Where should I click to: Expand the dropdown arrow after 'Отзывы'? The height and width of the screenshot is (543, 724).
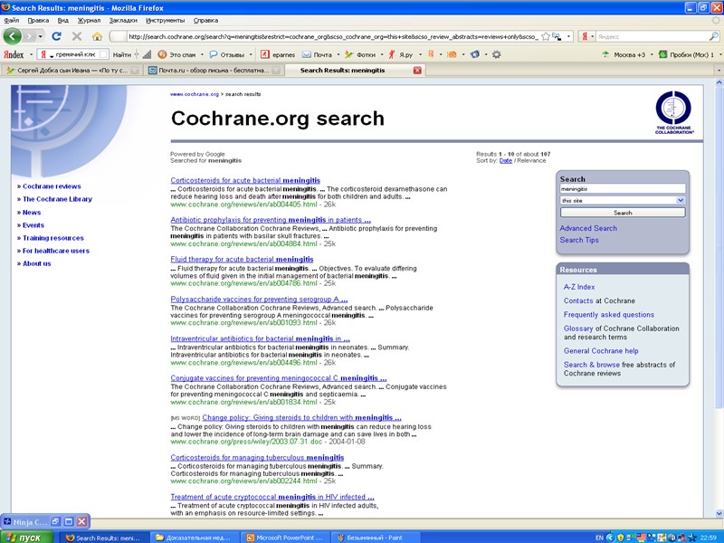point(251,54)
